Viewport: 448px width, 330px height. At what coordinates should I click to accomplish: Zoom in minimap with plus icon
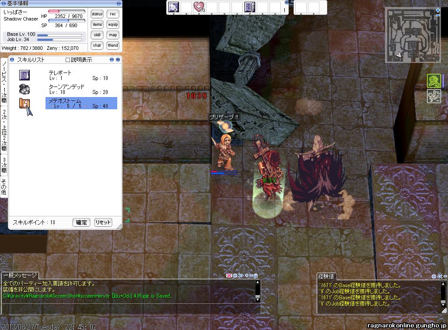coord(438,10)
